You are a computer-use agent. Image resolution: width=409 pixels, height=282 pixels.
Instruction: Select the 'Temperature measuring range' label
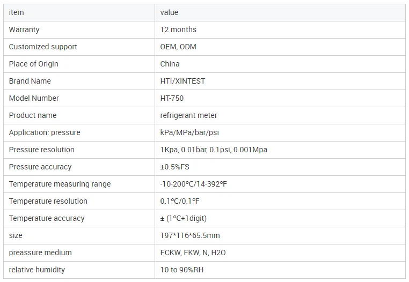(x=60, y=184)
